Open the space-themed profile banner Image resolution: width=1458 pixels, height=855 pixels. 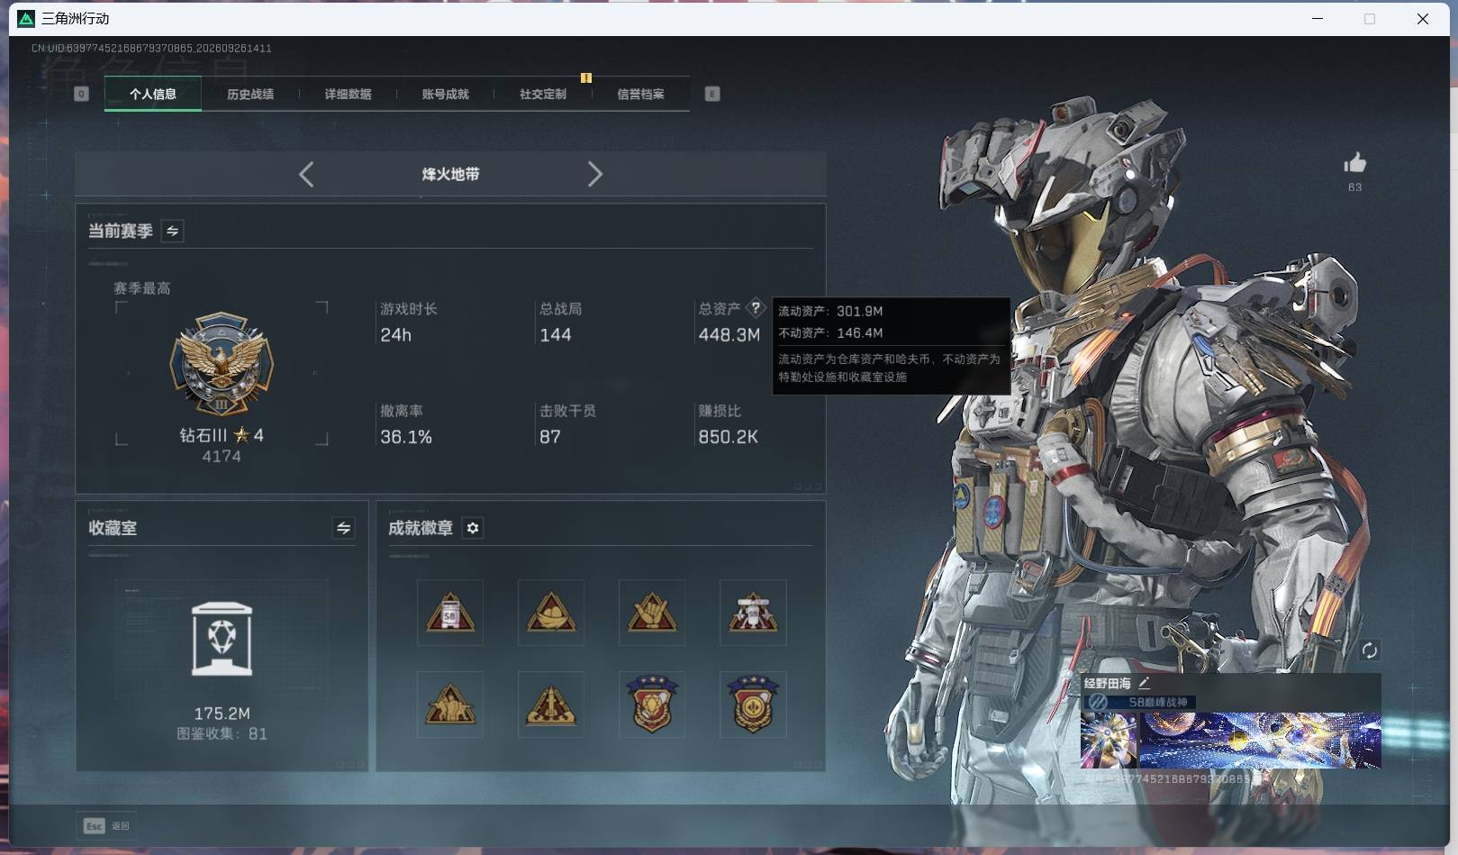click(x=1260, y=741)
